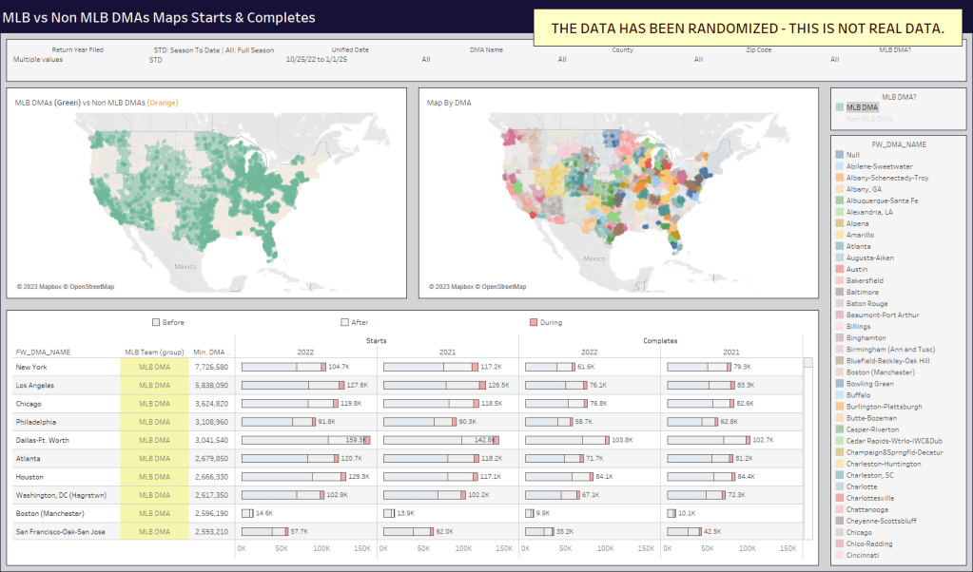
Task: Toggle the After legend box
Action: pyautogui.click(x=345, y=322)
